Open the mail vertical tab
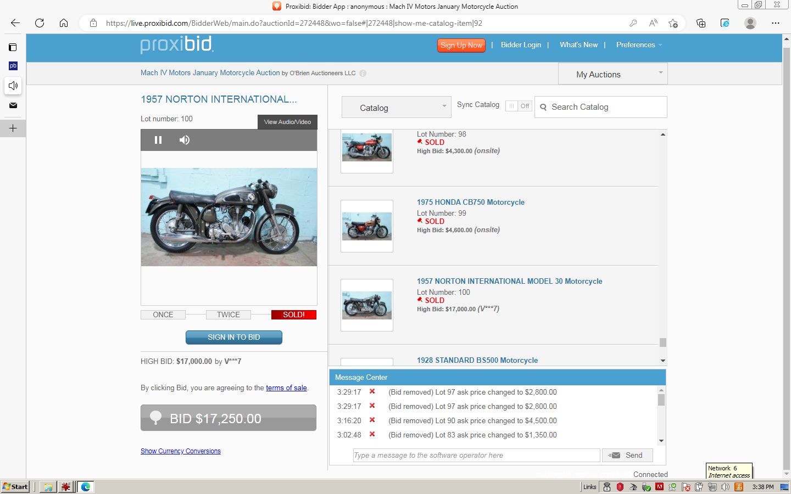791x494 pixels. pyautogui.click(x=13, y=105)
